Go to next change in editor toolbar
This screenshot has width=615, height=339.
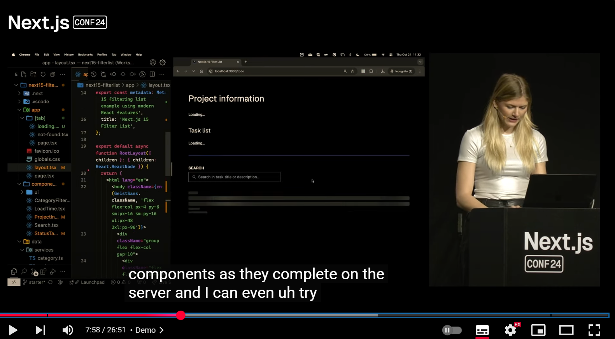[133, 74]
